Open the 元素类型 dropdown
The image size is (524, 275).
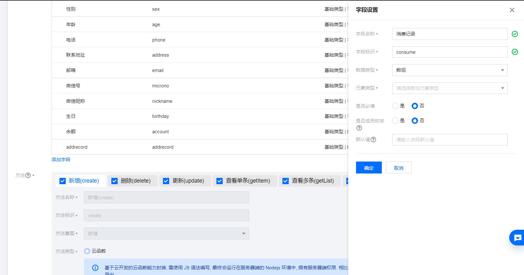click(x=449, y=88)
